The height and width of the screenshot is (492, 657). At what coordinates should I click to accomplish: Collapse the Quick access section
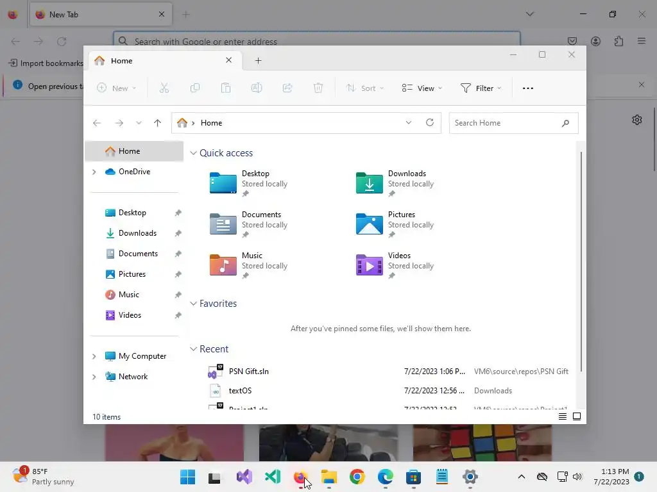[193, 153]
